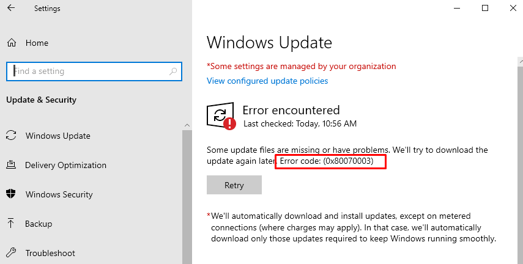
Task: Click the search magnifier icon
Action: [173, 71]
